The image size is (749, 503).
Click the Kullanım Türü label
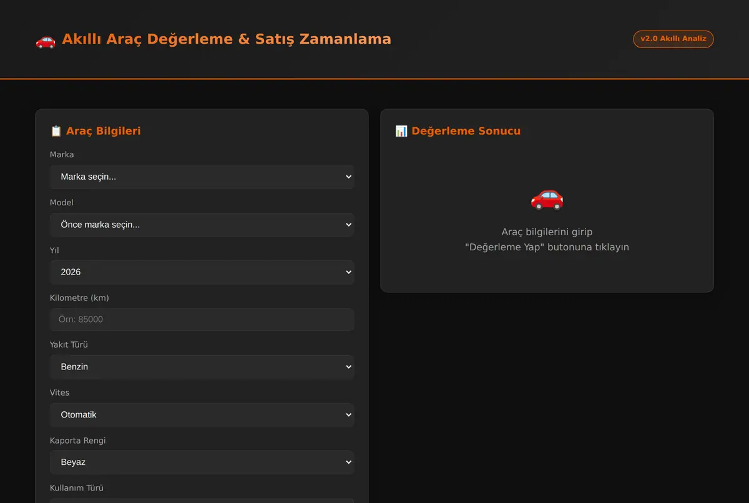point(77,488)
